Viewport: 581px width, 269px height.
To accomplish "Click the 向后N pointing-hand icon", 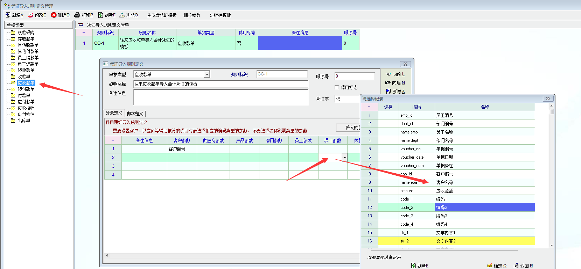I will [388, 83].
